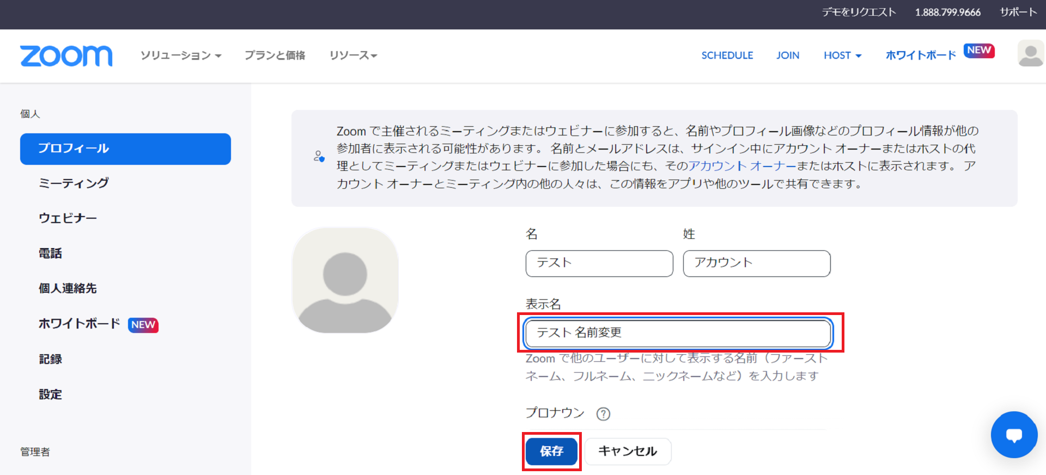Viewport: 1046px width, 475px height.
Task: Click the 姓 last name field
Action: pyautogui.click(x=756, y=263)
